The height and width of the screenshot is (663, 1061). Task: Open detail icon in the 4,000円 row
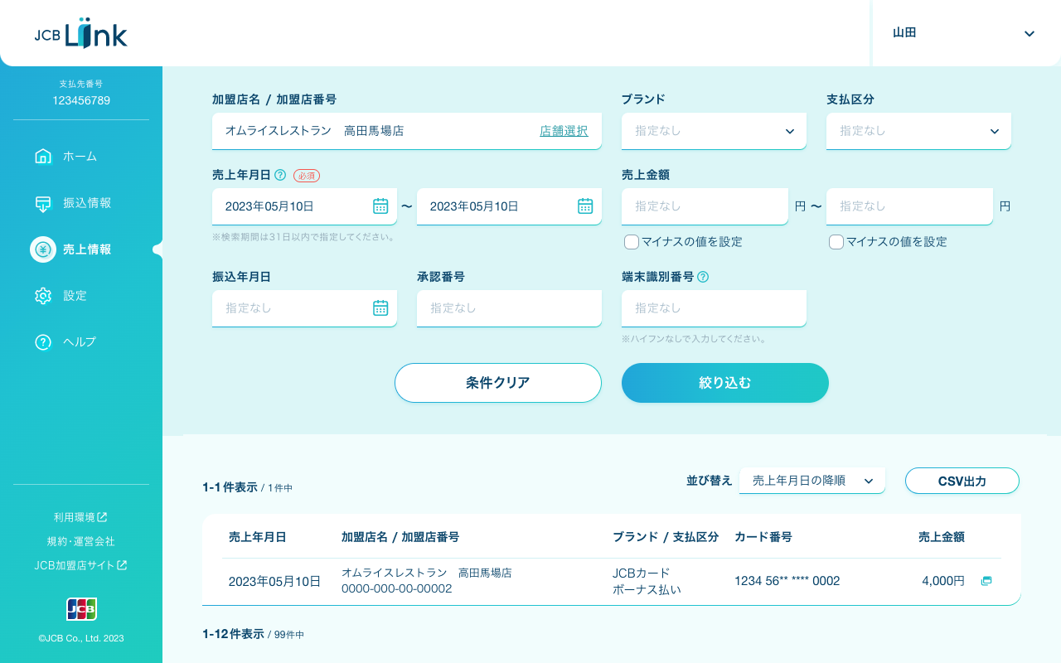coord(986,581)
